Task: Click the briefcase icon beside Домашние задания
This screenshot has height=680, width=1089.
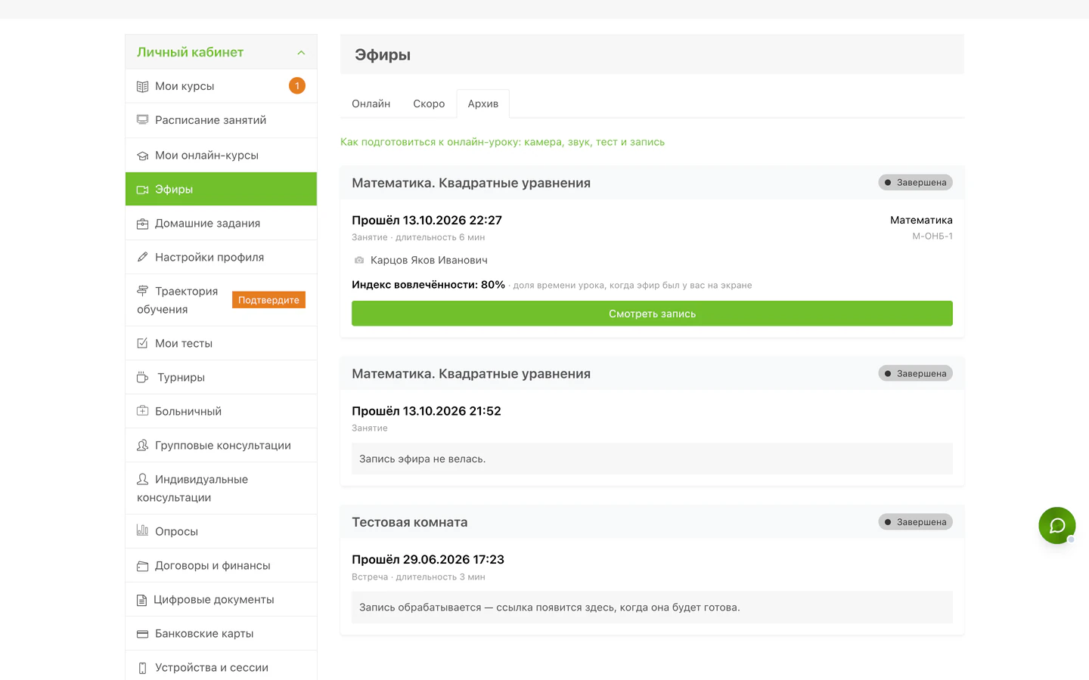Action: pos(142,224)
